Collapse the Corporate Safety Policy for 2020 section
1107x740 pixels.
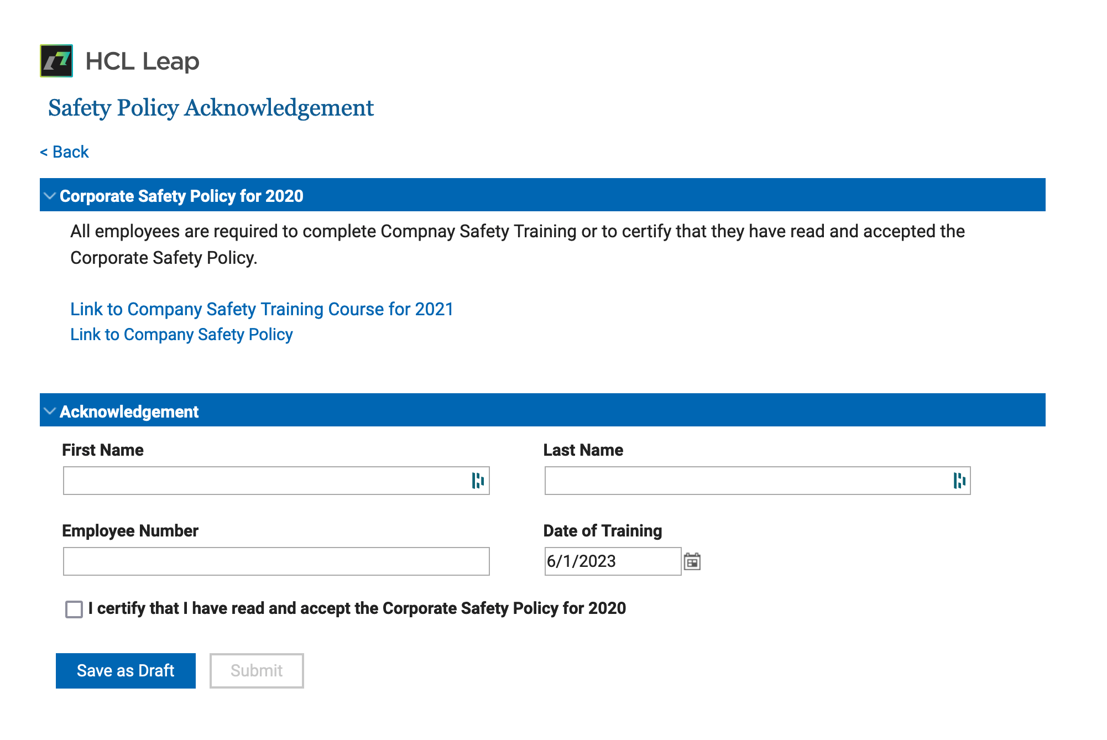pyautogui.click(x=50, y=195)
